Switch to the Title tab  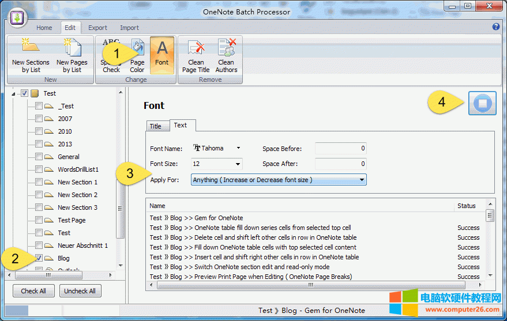tap(156, 126)
